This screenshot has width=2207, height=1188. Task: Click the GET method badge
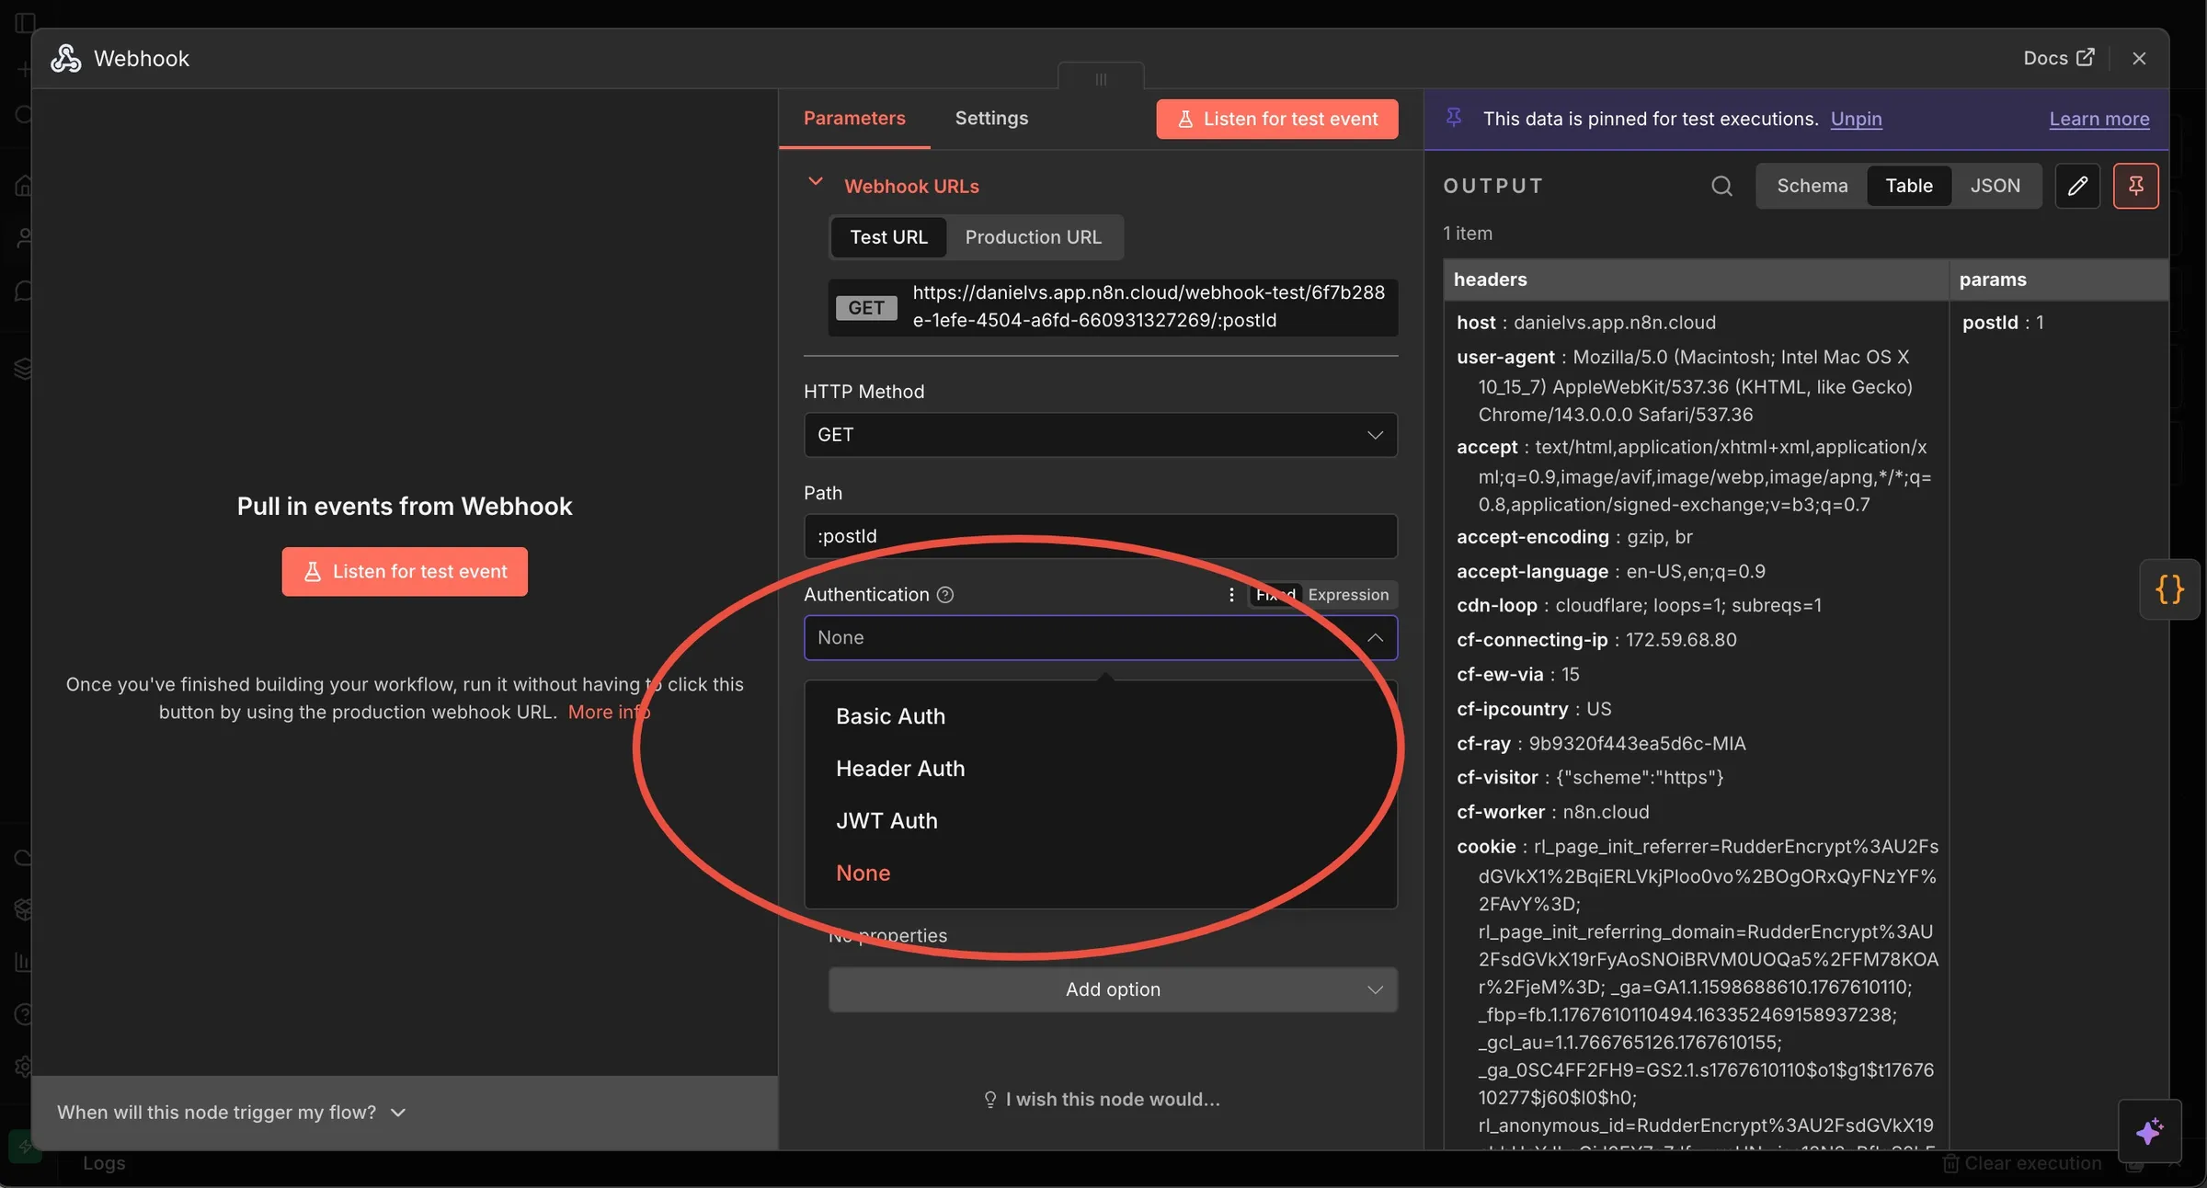click(865, 307)
